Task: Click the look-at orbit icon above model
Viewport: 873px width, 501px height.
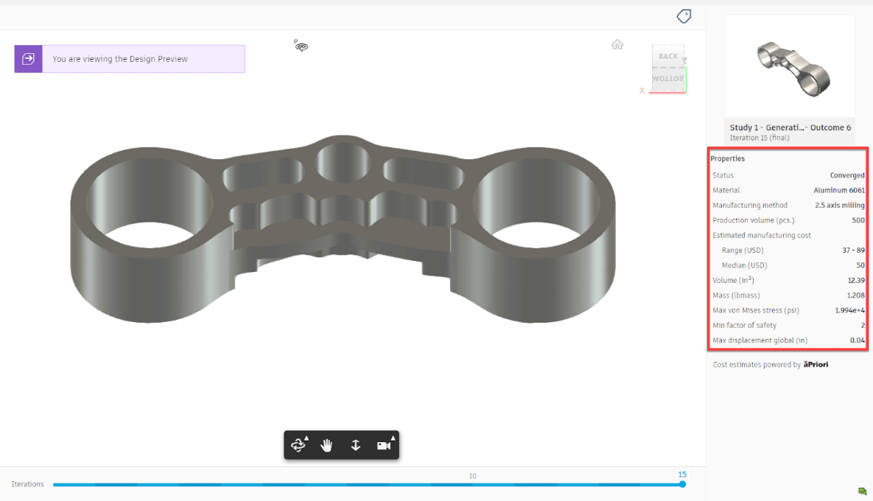Action: pyautogui.click(x=301, y=46)
